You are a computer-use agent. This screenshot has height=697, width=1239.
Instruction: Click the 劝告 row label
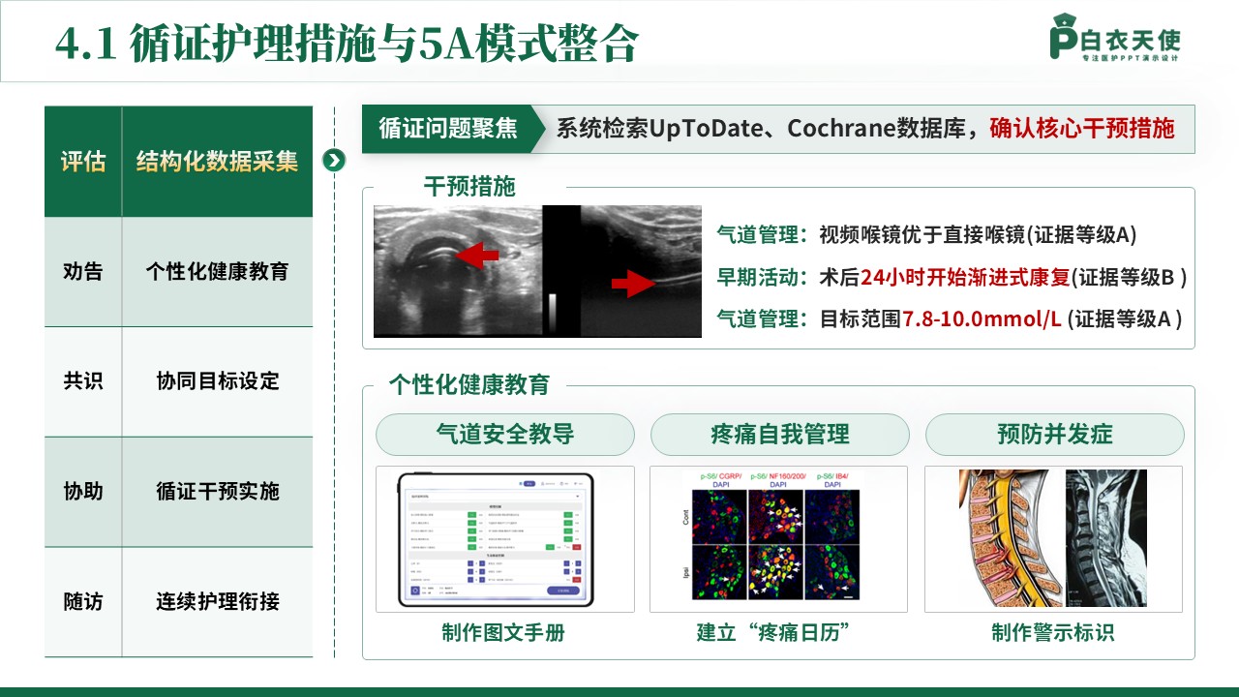(x=83, y=272)
